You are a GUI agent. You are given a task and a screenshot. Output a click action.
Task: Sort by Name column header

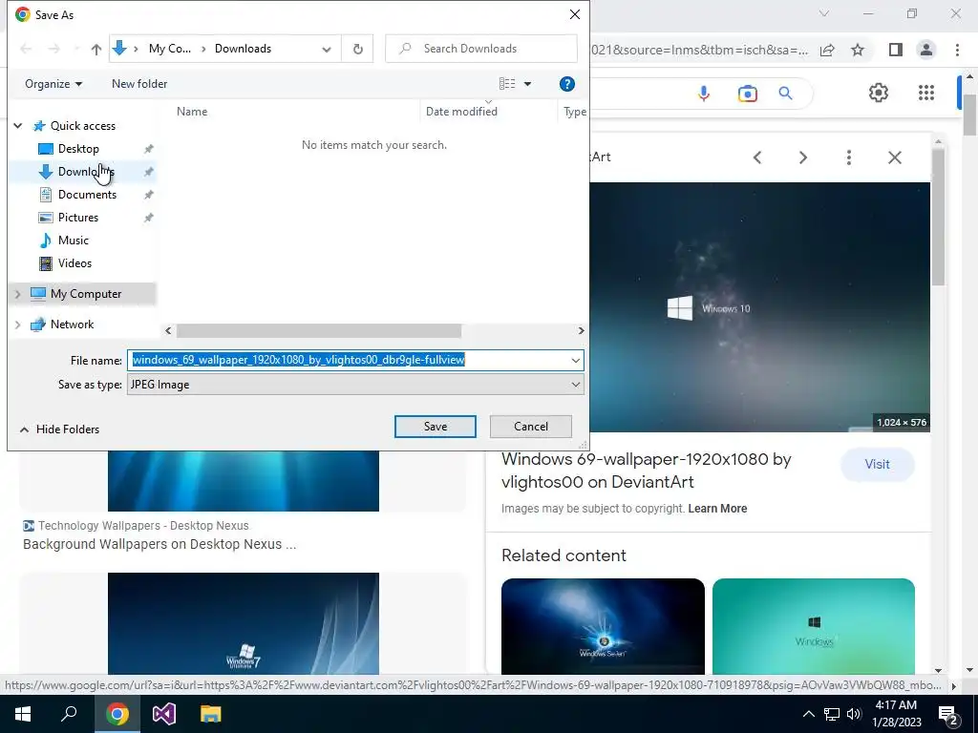pos(192,112)
